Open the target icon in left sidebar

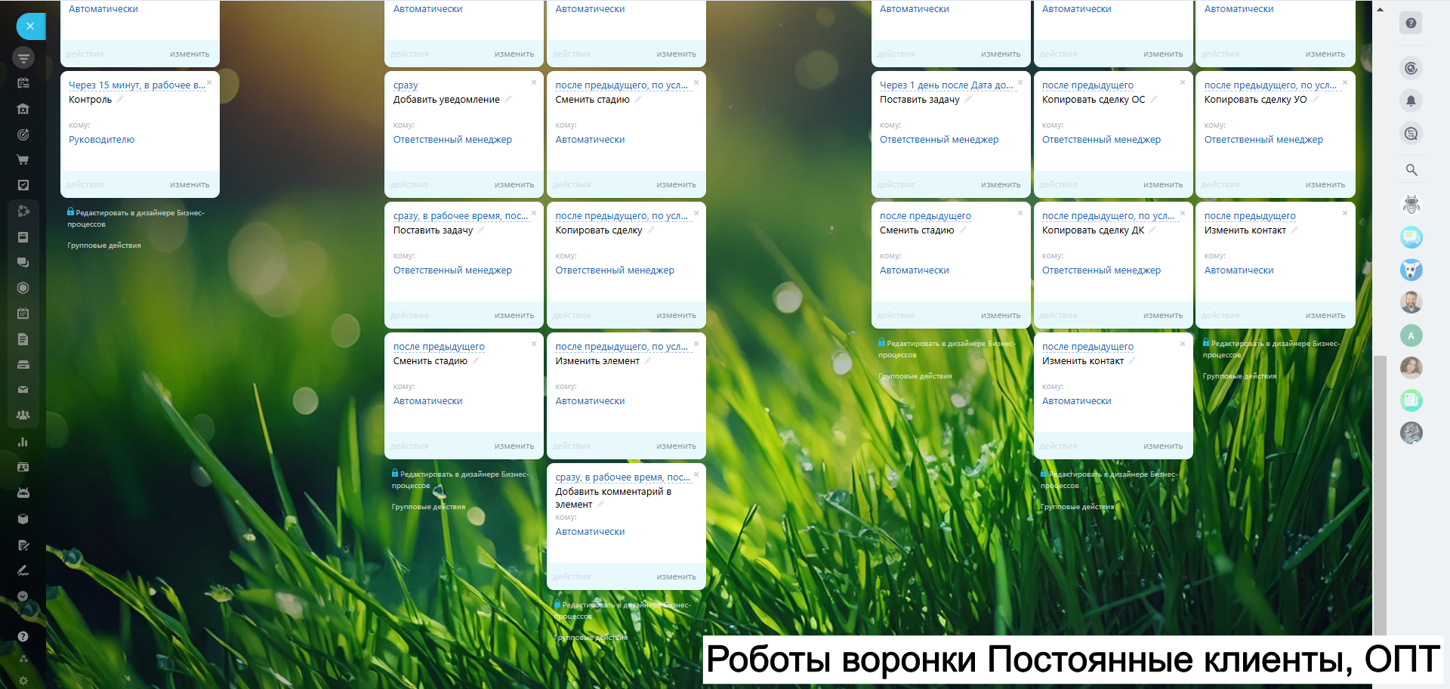pyautogui.click(x=23, y=134)
